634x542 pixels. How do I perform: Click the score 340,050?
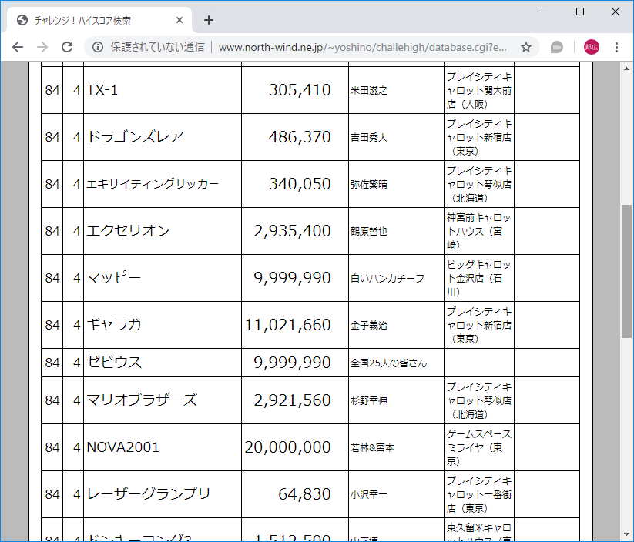(300, 184)
